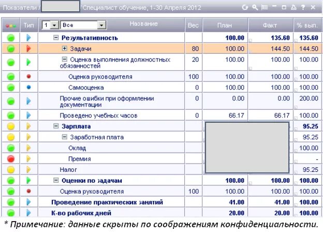Click blue type arrow for К-во рабочих дней
Image resolution: width=323 pixels, height=234 pixels.
pyautogui.click(x=28, y=213)
